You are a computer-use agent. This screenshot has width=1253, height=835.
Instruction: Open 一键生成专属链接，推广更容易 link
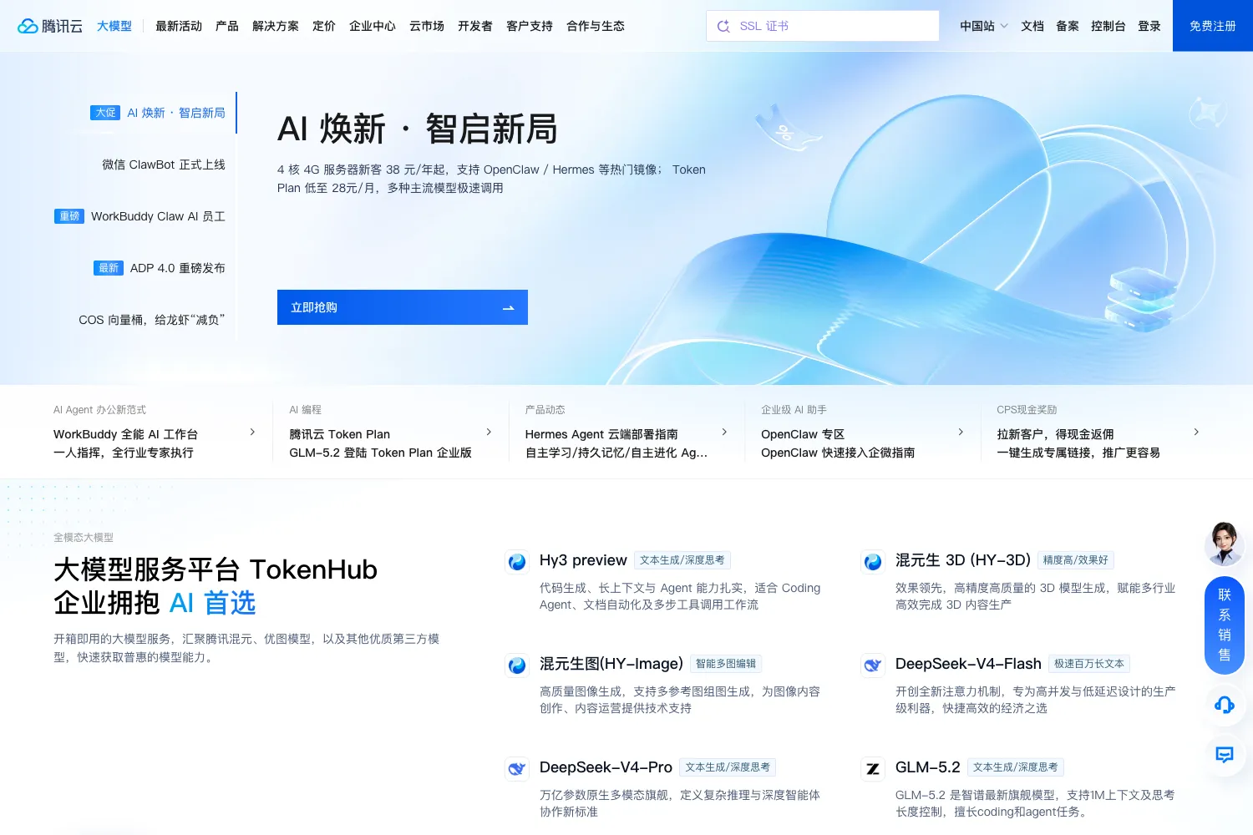click(x=1078, y=453)
